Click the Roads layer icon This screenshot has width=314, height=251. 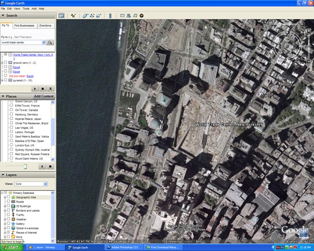pyautogui.click(x=13, y=201)
